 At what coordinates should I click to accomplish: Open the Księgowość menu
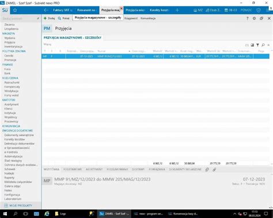tap(131, 18)
